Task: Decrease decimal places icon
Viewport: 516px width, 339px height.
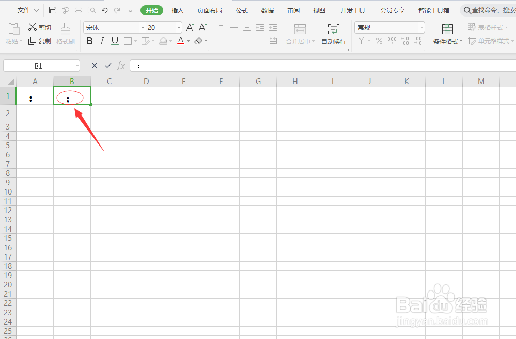Action: click(x=418, y=41)
